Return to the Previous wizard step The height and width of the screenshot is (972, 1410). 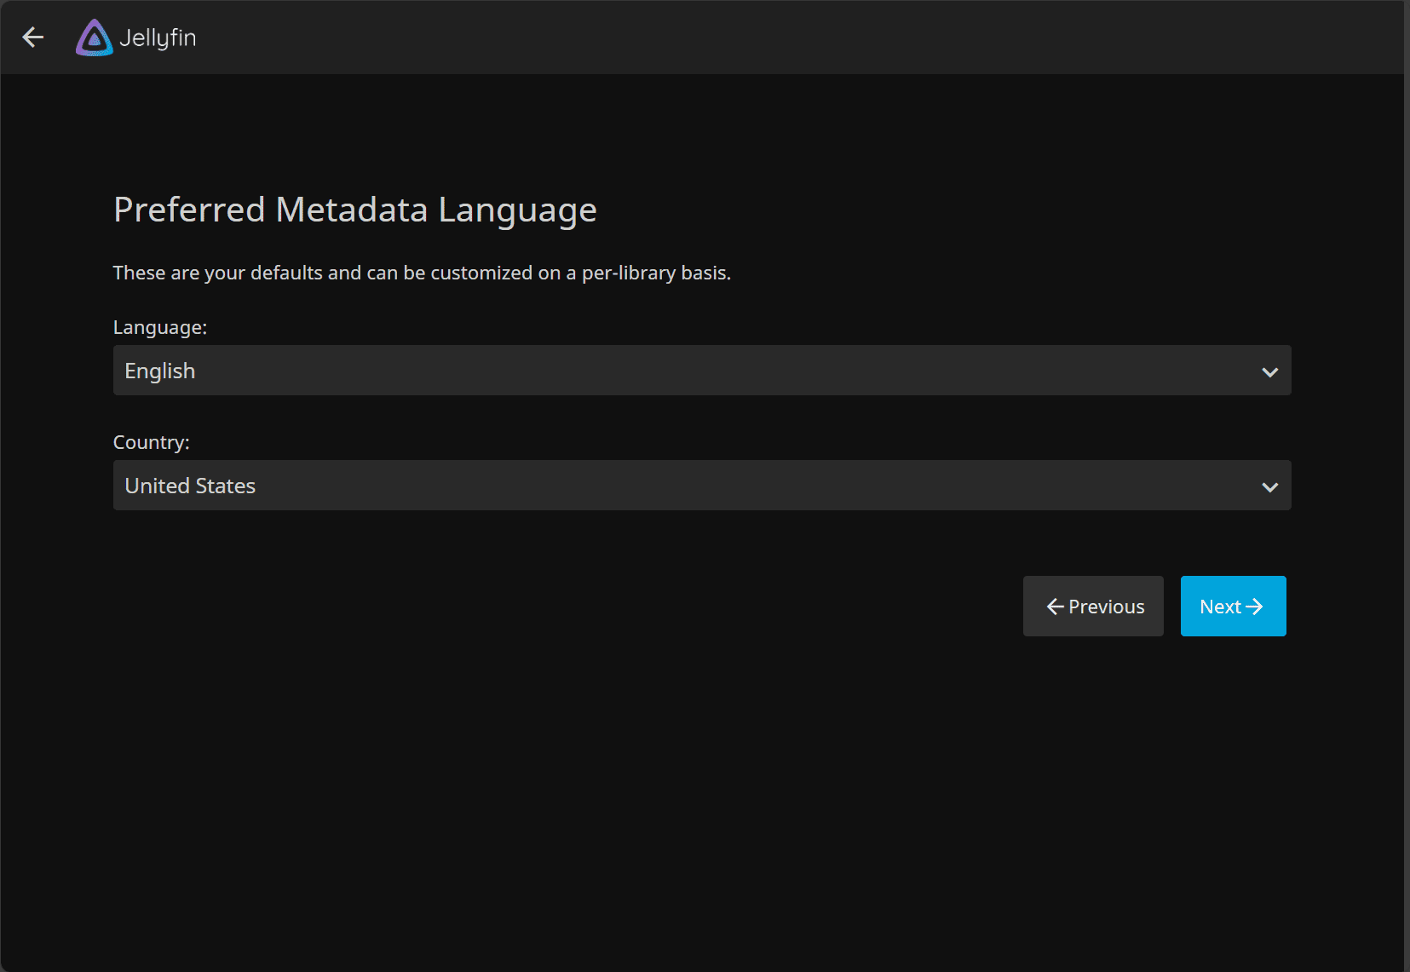[1093, 607]
